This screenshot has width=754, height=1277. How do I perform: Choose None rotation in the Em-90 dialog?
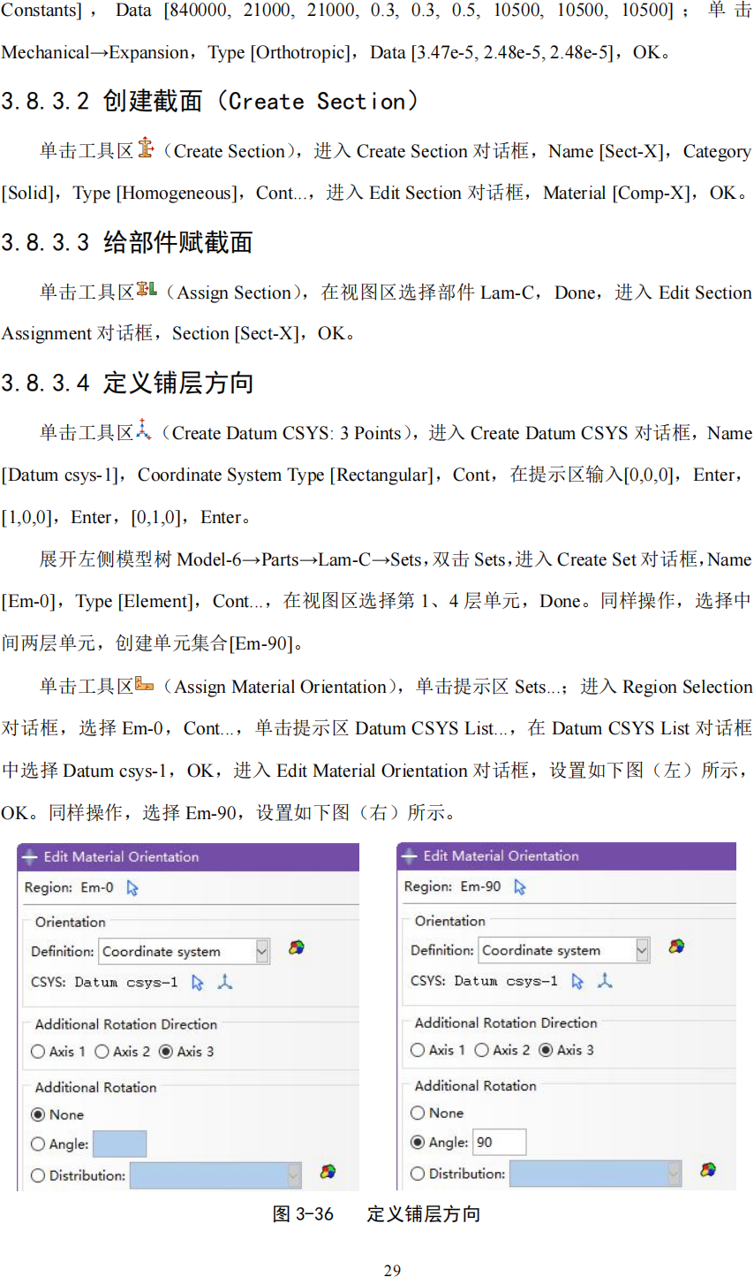437,1114
